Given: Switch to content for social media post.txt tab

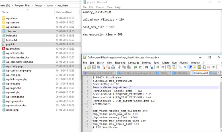Looking at the screenshot, I should click(136, 73).
